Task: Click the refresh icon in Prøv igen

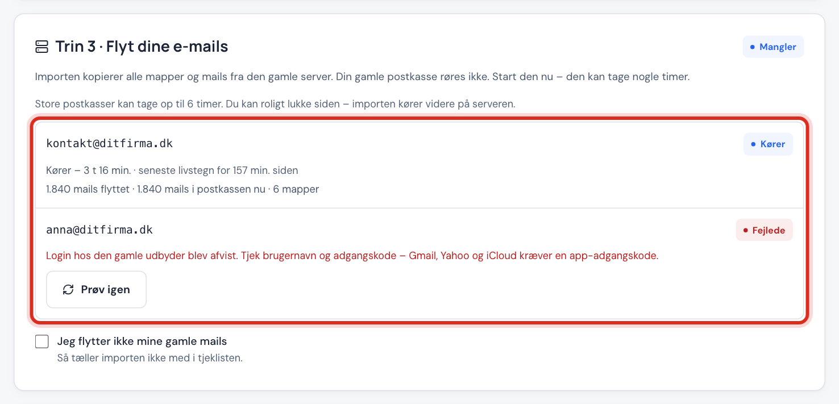Action: coord(68,290)
